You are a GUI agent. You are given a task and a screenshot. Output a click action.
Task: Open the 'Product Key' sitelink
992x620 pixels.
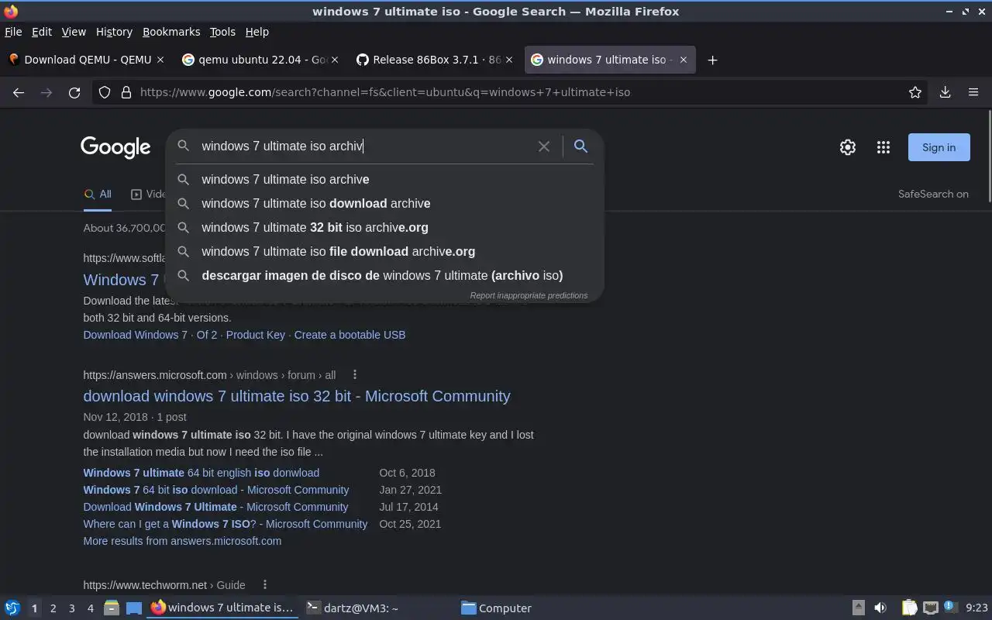pyautogui.click(x=256, y=335)
